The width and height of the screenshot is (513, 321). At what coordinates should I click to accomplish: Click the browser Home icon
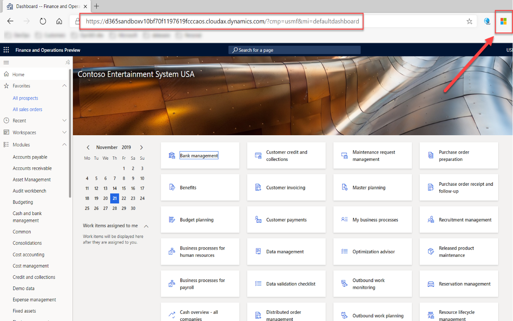tap(59, 21)
